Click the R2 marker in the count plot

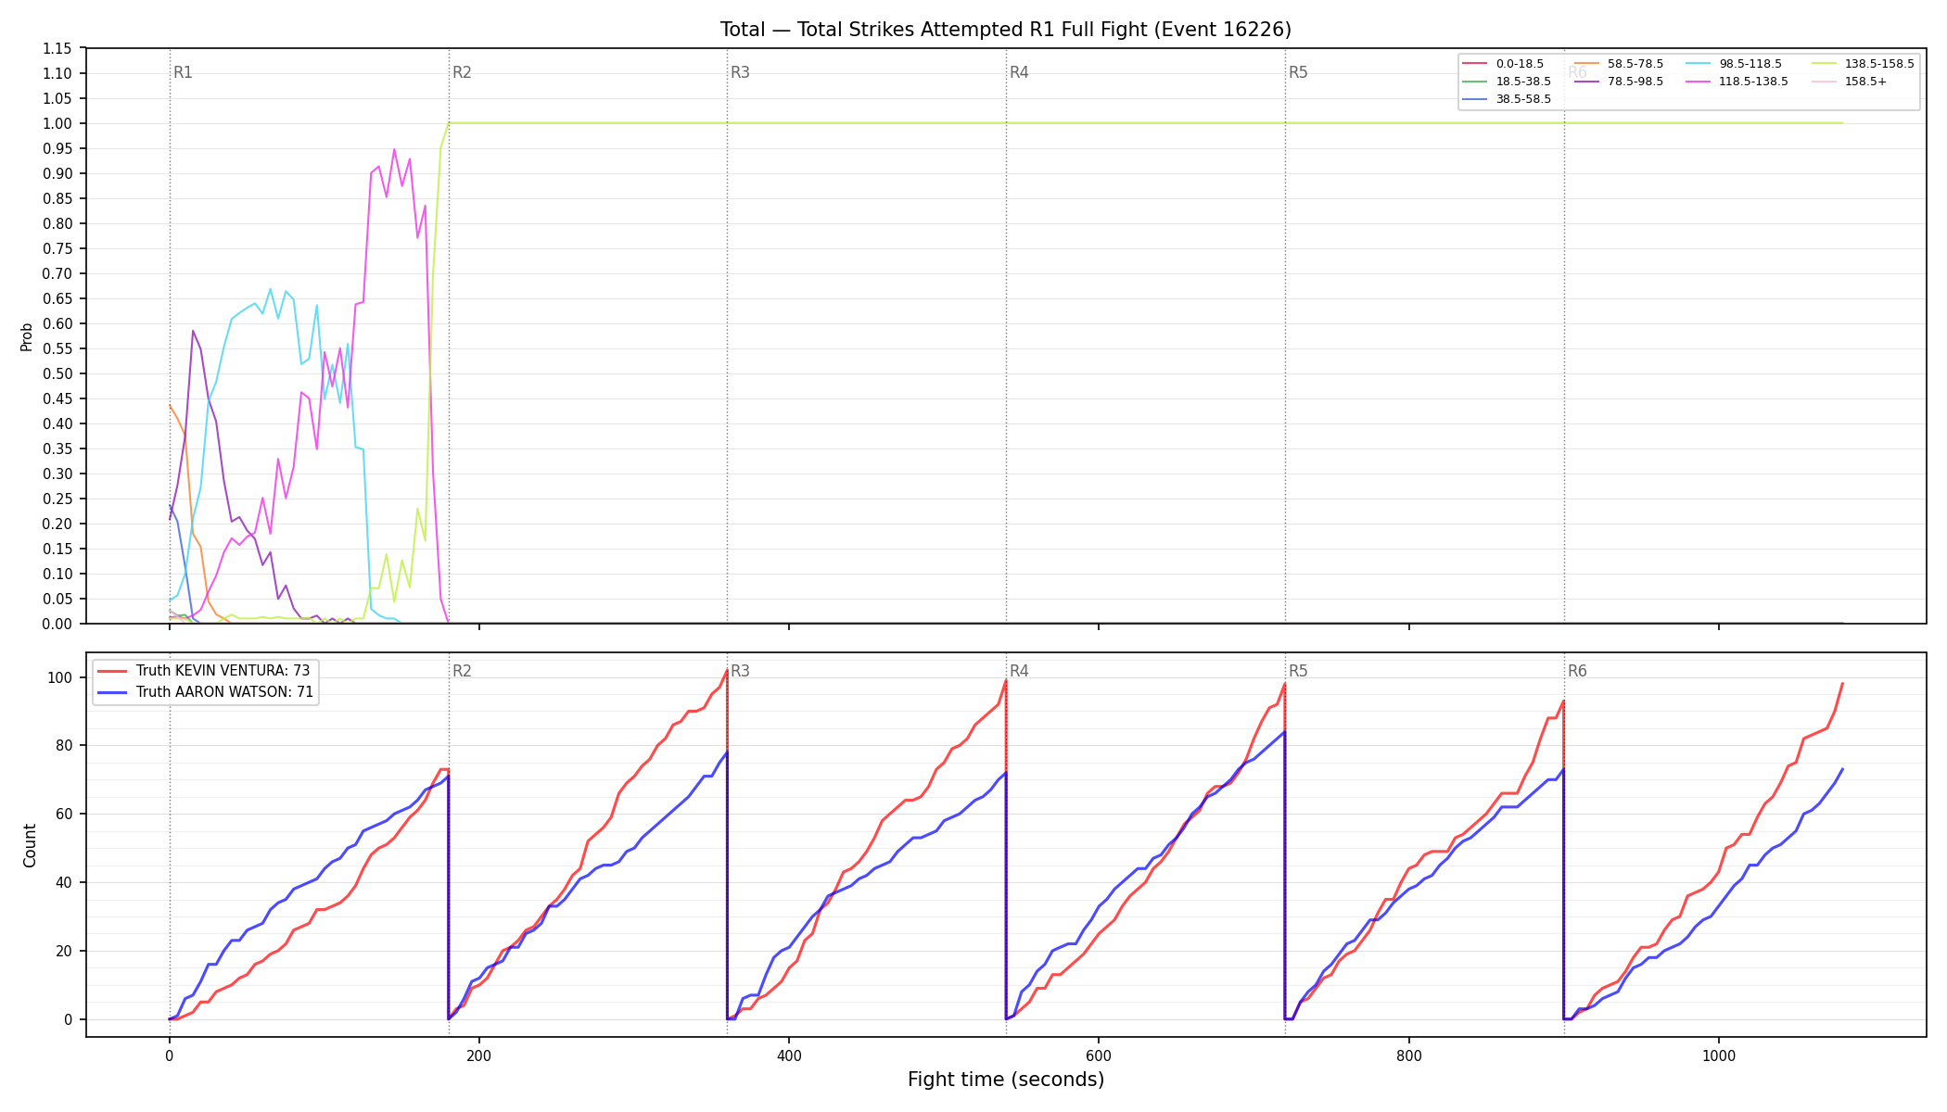pos(462,671)
